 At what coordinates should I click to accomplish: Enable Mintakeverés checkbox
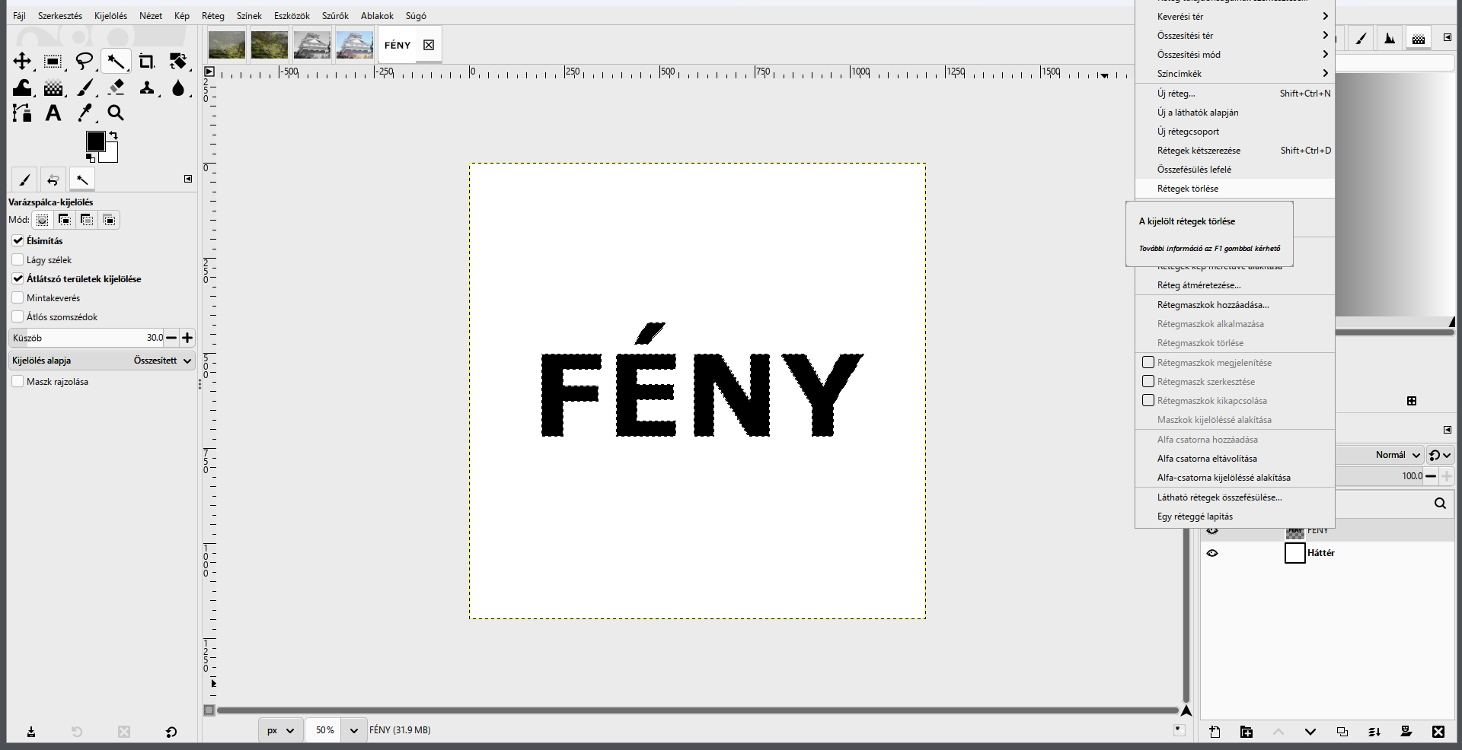click(x=18, y=297)
